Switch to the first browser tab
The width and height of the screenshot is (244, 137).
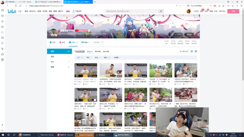[x=18, y=2]
